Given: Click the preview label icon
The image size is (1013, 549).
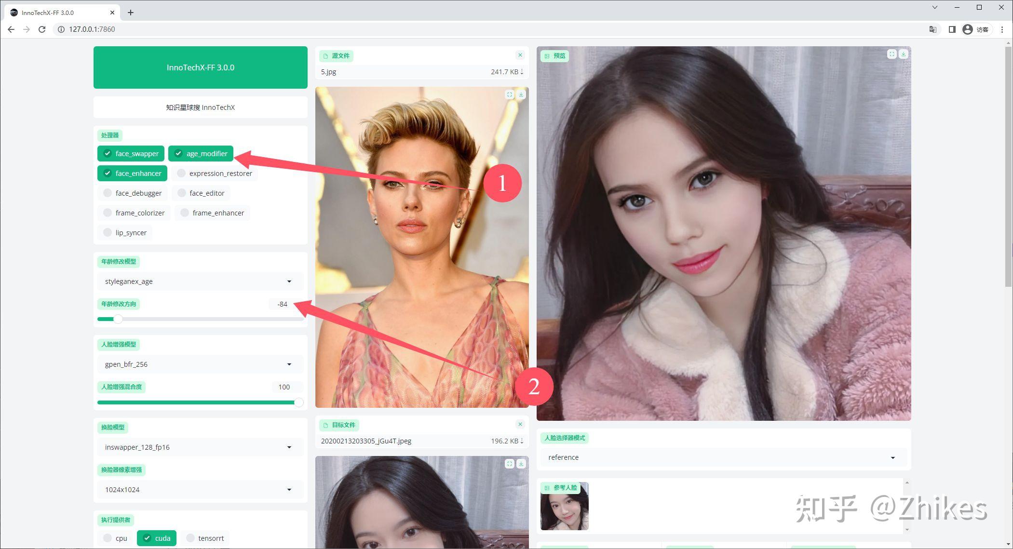Looking at the screenshot, I should pos(547,56).
